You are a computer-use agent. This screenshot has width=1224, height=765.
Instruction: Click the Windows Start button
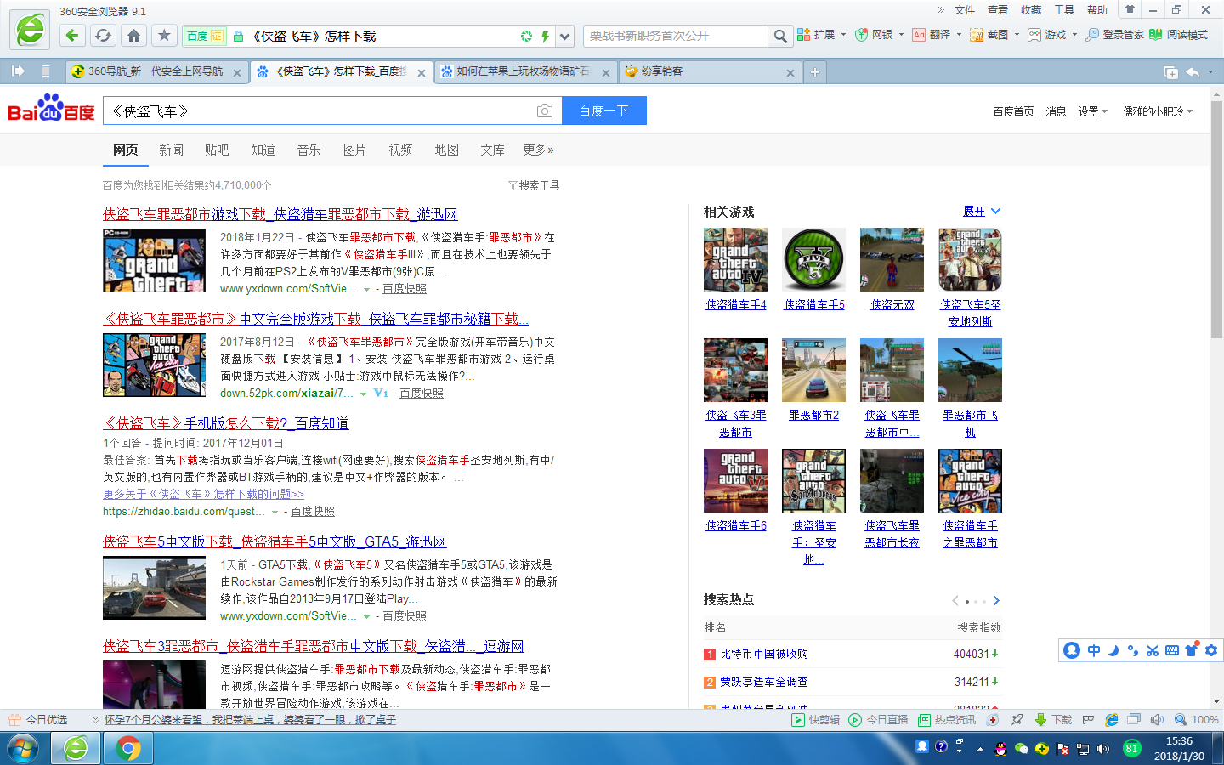coord(23,749)
